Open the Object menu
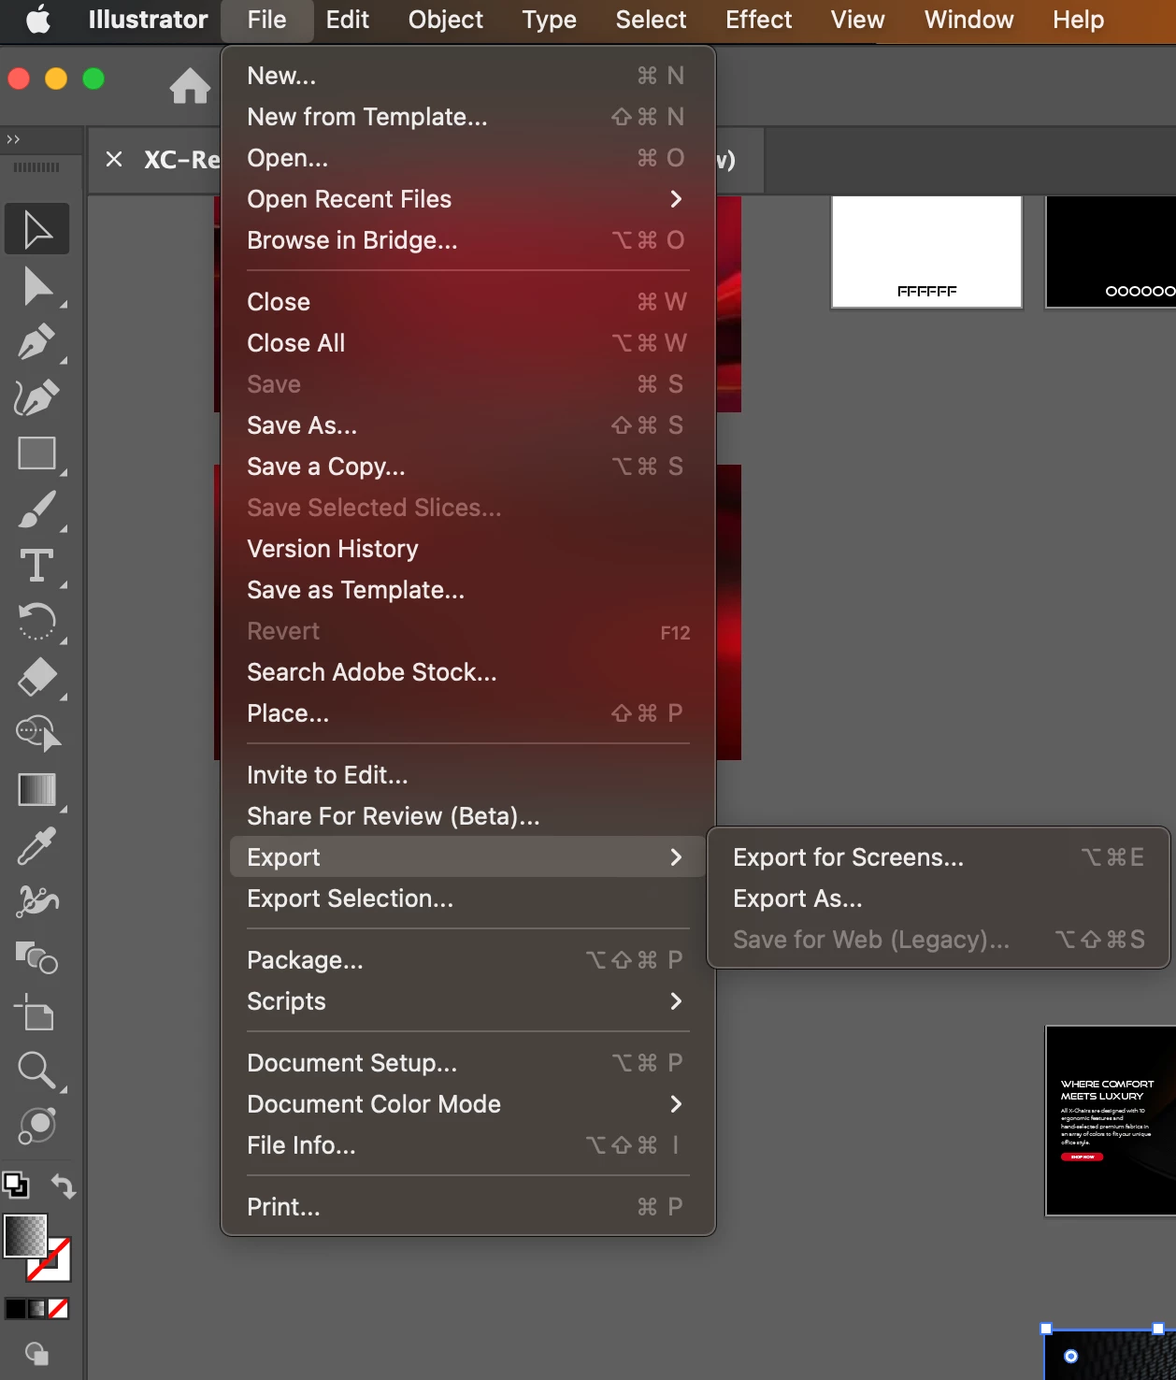Viewport: 1176px width, 1380px height. (x=446, y=20)
